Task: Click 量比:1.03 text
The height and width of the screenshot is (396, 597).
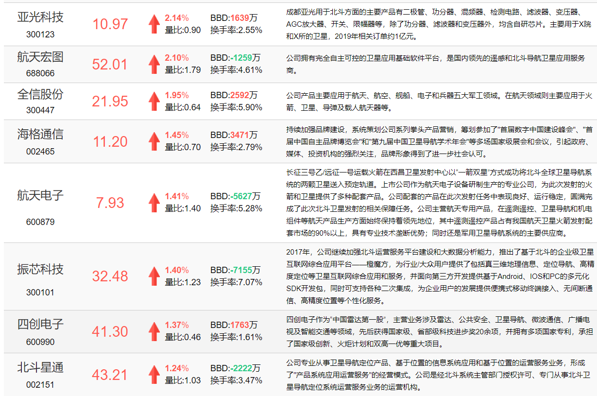Action: (183, 380)
